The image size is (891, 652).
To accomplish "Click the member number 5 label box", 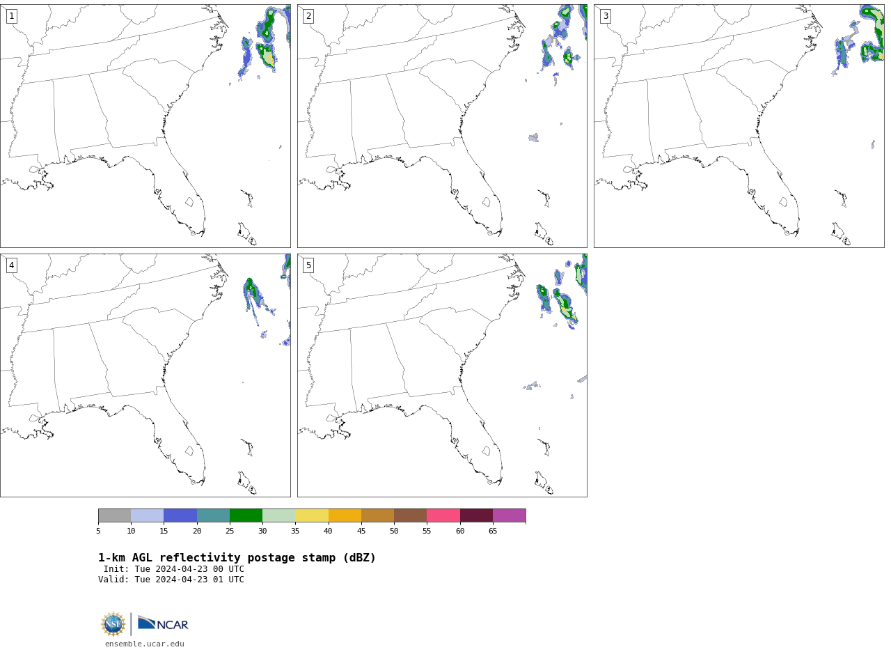I will click(x=308, y=265).
